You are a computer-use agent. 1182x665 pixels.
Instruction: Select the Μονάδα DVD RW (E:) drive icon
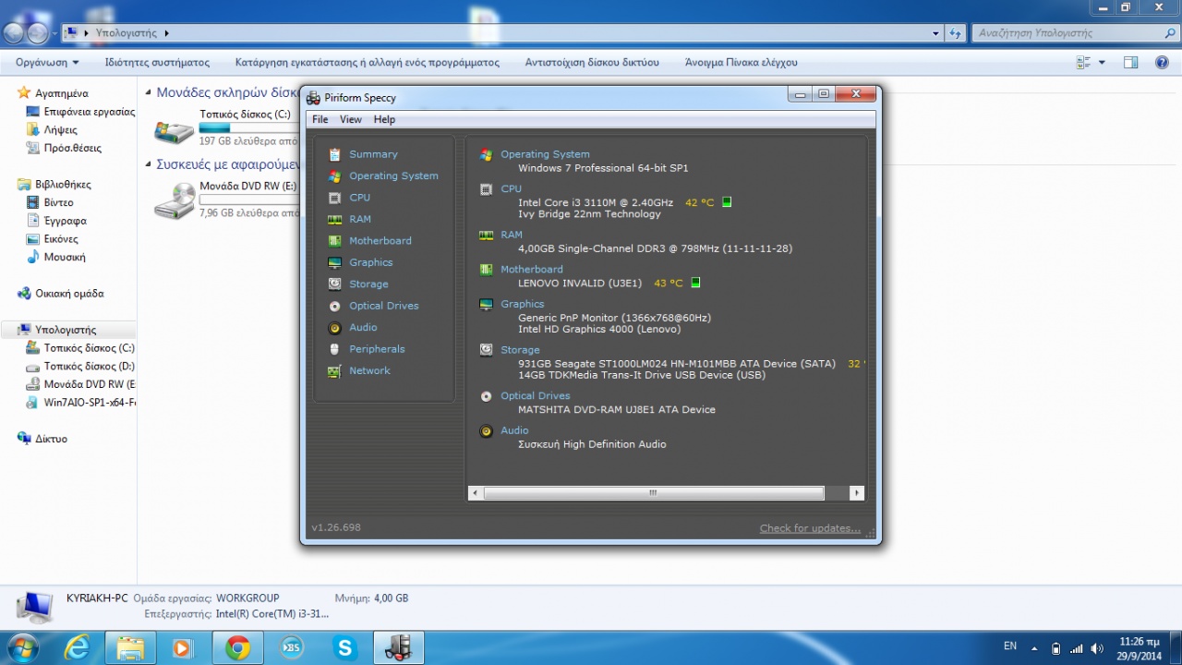point(174,200)
